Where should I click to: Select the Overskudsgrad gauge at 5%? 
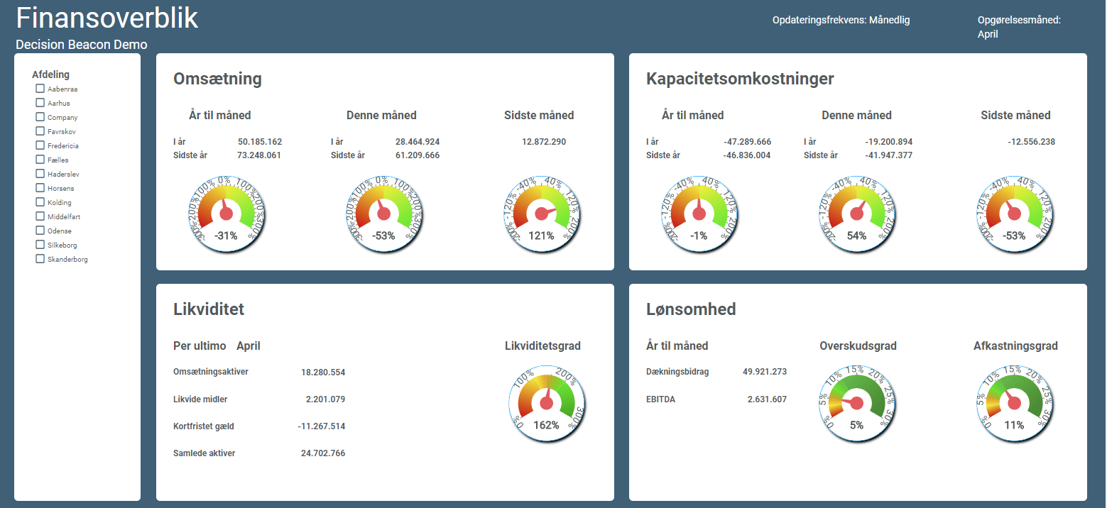(x=857, y=403)
